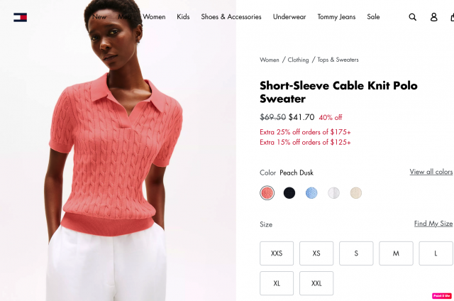Open the Women menu
This screenshot has height=301, width=454.
click(154, 17)
